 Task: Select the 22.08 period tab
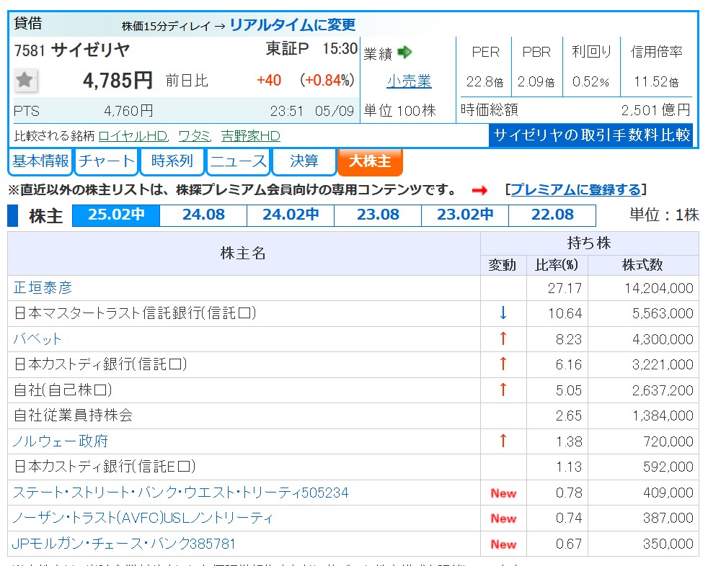coord(552,215)
